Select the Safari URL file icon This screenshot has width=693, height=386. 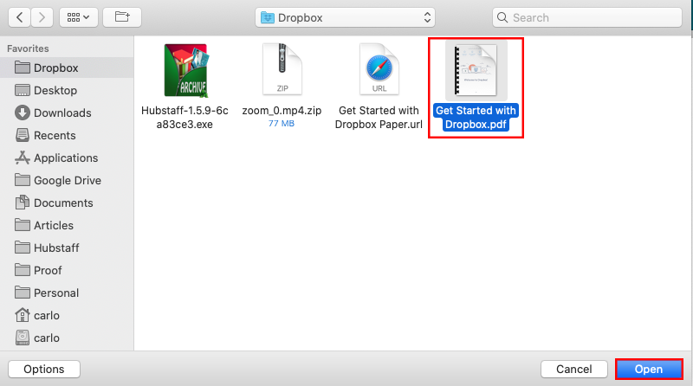point(379,69)
